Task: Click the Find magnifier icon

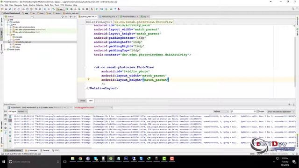Action: pos(36,9)
